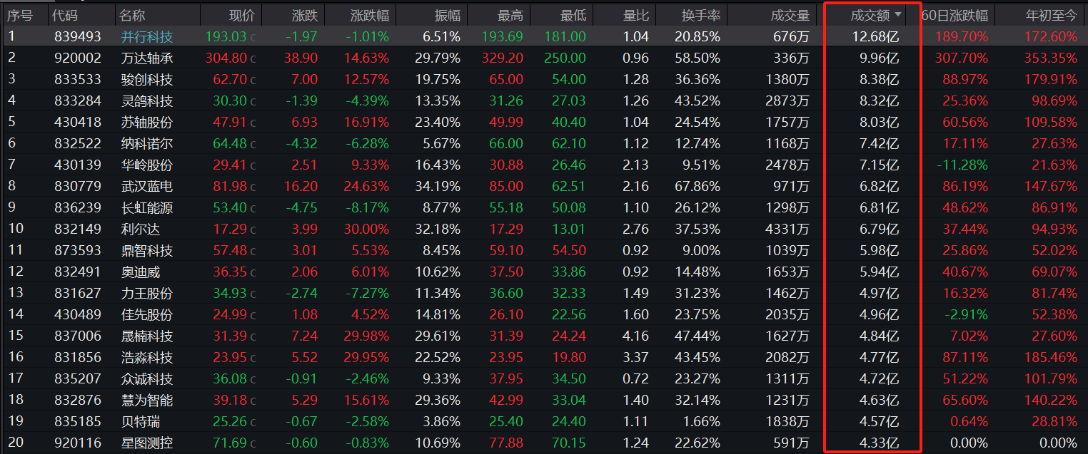Viewport: 1088px width, 454px height.
Task: Sort by the 现价 column header
Action: 241,15
